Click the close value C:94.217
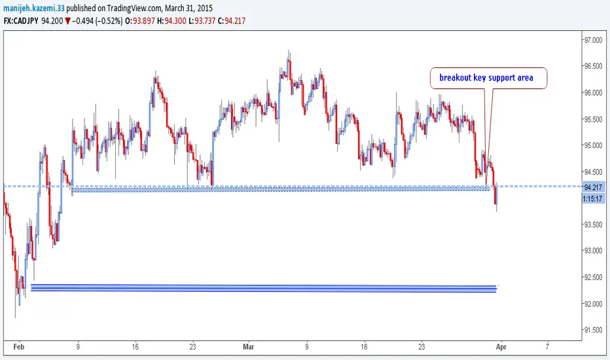 tap(232, 21)
